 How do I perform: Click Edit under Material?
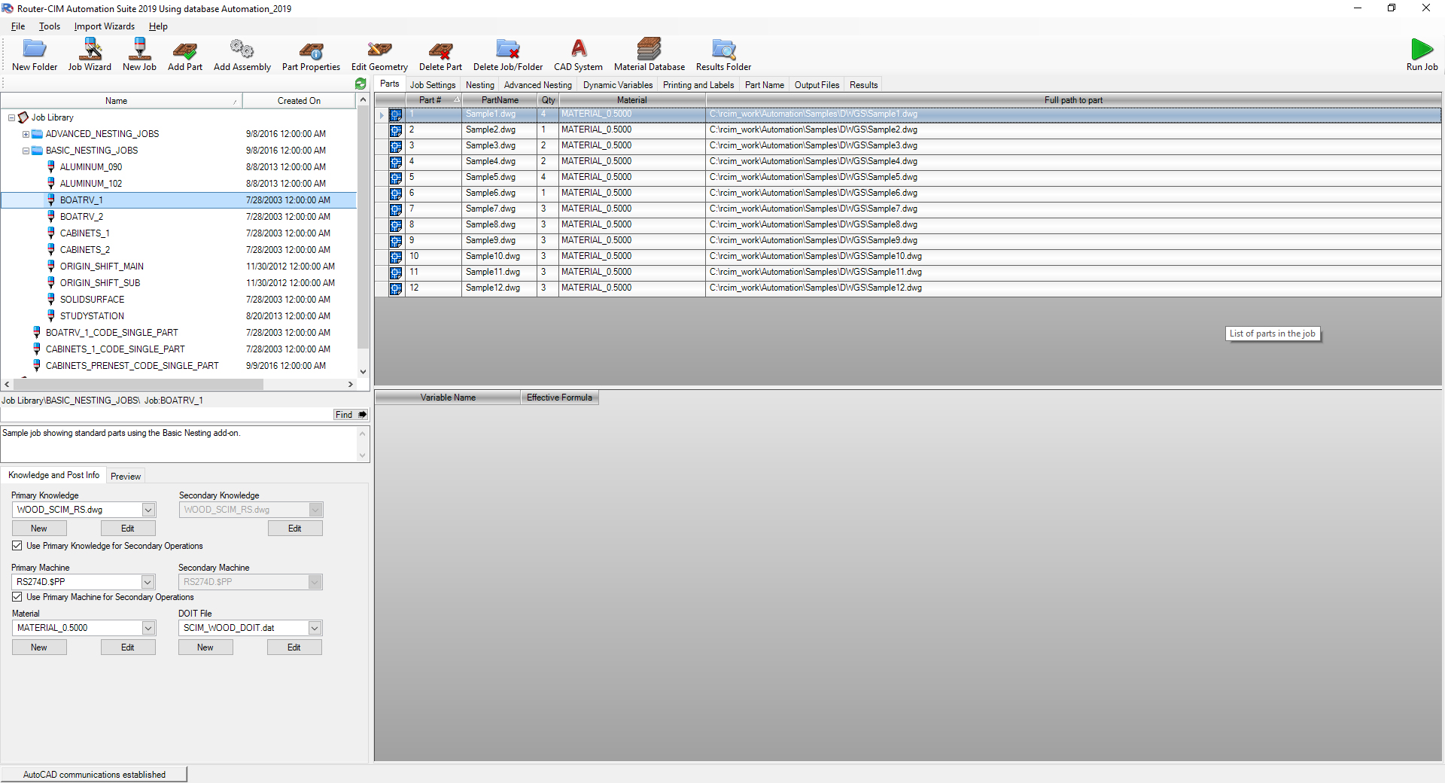coord(128,647)
